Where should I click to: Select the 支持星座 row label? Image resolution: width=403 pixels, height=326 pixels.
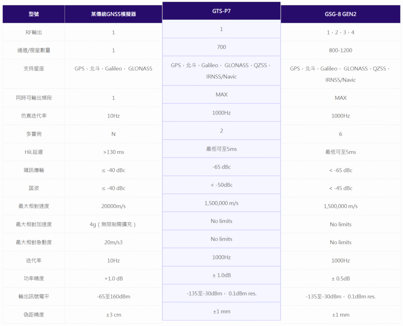point(34,69)
